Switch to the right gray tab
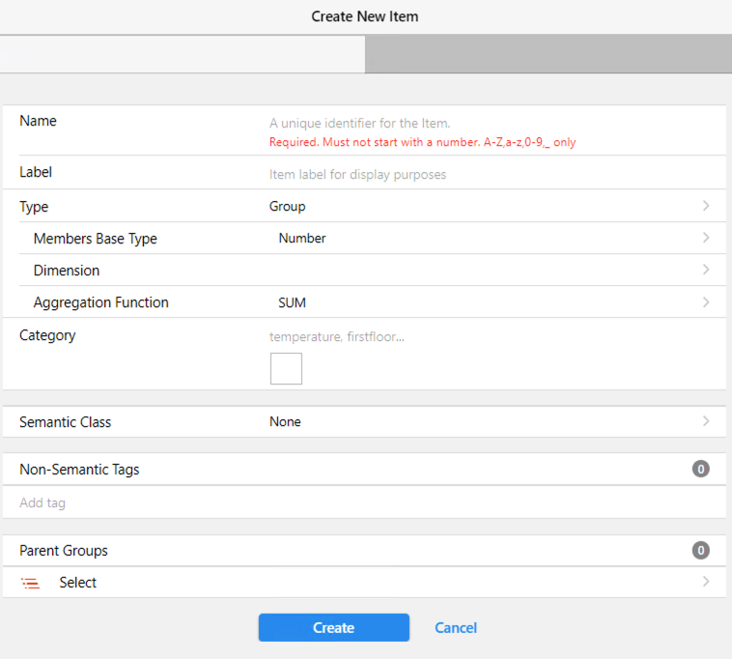 tap(548, 54)
